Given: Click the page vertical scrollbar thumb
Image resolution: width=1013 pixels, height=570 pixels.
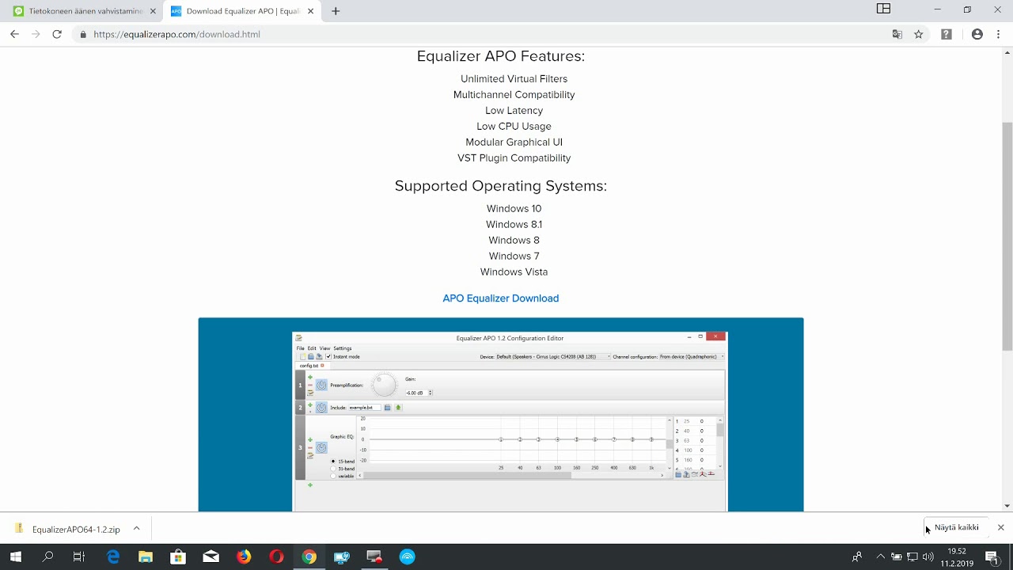Looking at the screenshot, I should coord(1007,236).
